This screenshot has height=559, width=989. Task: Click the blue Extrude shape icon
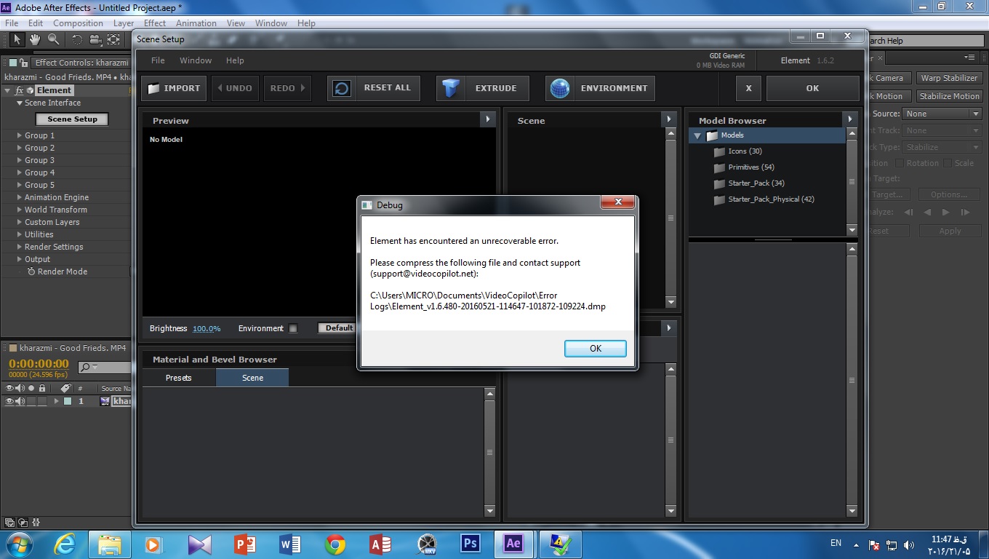tap(452, 88)
